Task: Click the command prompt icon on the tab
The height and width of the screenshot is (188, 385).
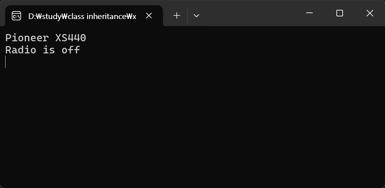Action: [16, 16]
